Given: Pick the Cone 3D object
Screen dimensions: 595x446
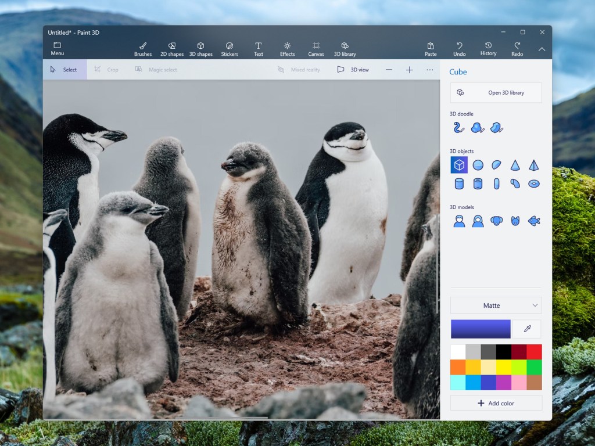Looking at the screenshot, I should point(515,166).
